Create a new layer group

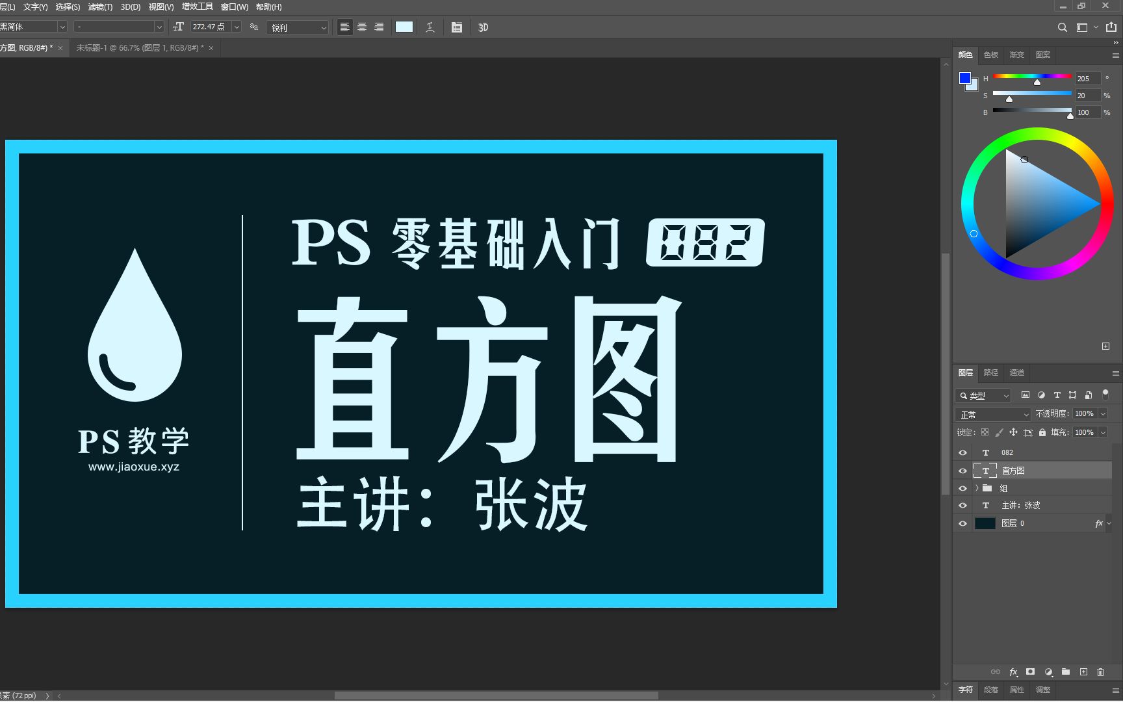point(1066,672)
